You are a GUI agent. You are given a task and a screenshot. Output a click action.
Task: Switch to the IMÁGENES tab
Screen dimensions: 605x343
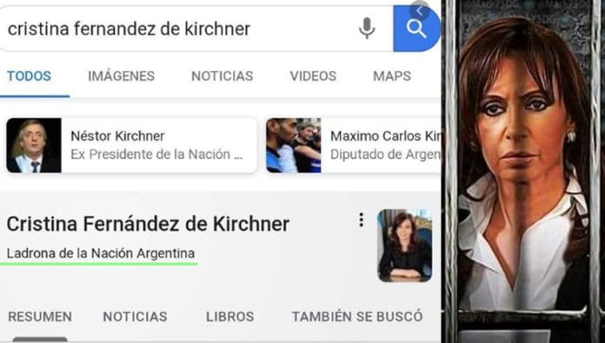pos(121,76)
